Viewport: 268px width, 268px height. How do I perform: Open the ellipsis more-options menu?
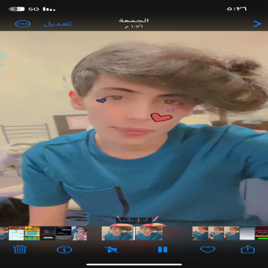click(23, 24)
